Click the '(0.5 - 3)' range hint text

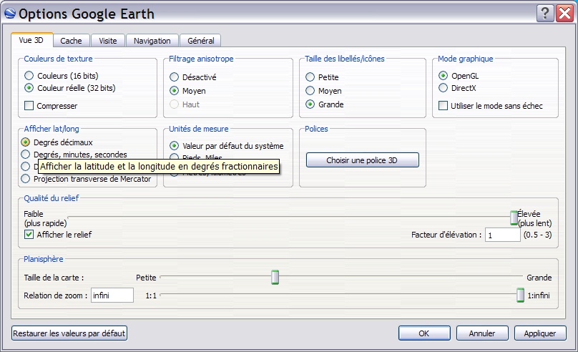click(537, 235)
